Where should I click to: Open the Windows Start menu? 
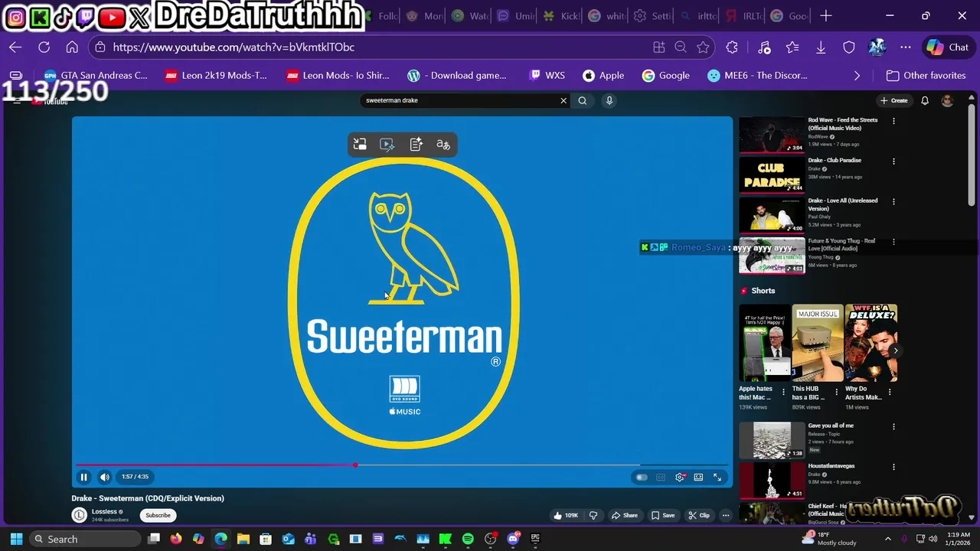tap(16, 539)
